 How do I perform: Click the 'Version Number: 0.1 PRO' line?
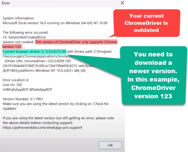pos(23,99)
